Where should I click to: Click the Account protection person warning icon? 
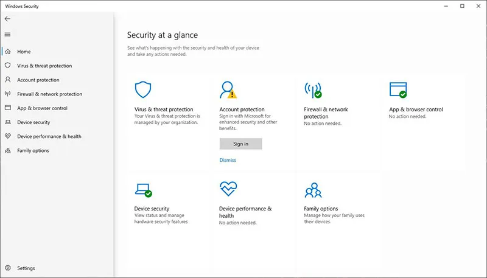228,90
